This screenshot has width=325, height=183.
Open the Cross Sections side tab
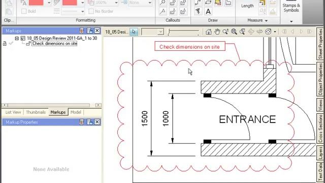click(x=320, y=128)
